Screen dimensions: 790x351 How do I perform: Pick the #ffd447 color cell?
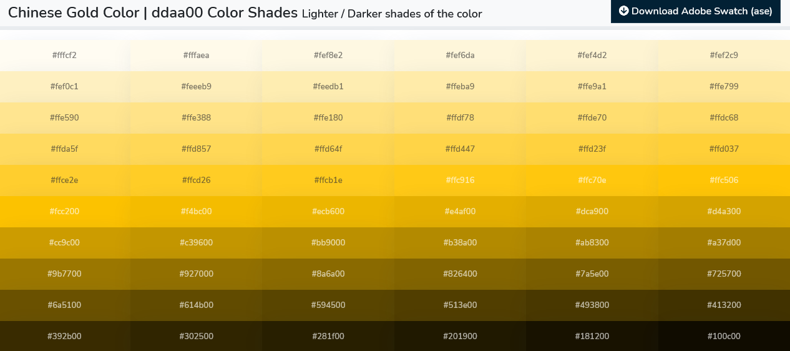(x=460, y=149)
